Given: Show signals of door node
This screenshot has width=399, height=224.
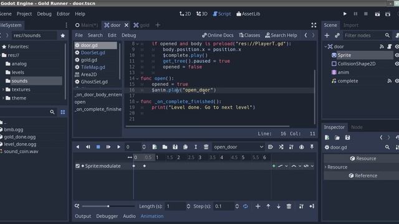Looking at the screenshot, I should [382, 47].
